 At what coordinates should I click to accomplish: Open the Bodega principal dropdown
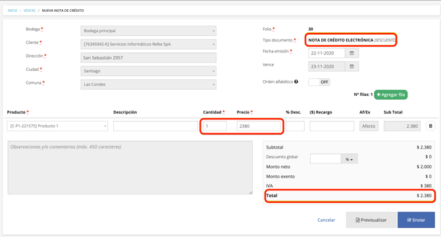coord(149,31)
